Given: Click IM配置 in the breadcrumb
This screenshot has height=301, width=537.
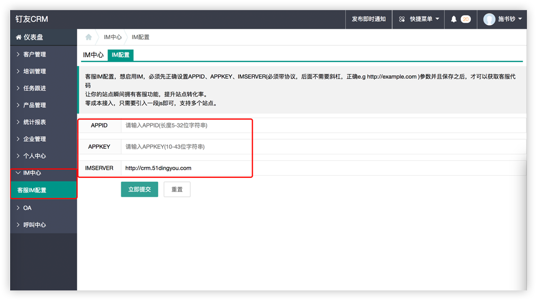Looking at the screenshot, I should [x=140, y=37].
